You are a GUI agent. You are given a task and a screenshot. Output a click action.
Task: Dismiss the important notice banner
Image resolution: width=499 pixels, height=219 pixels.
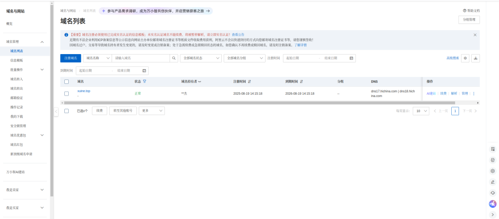tap(475, 35)
